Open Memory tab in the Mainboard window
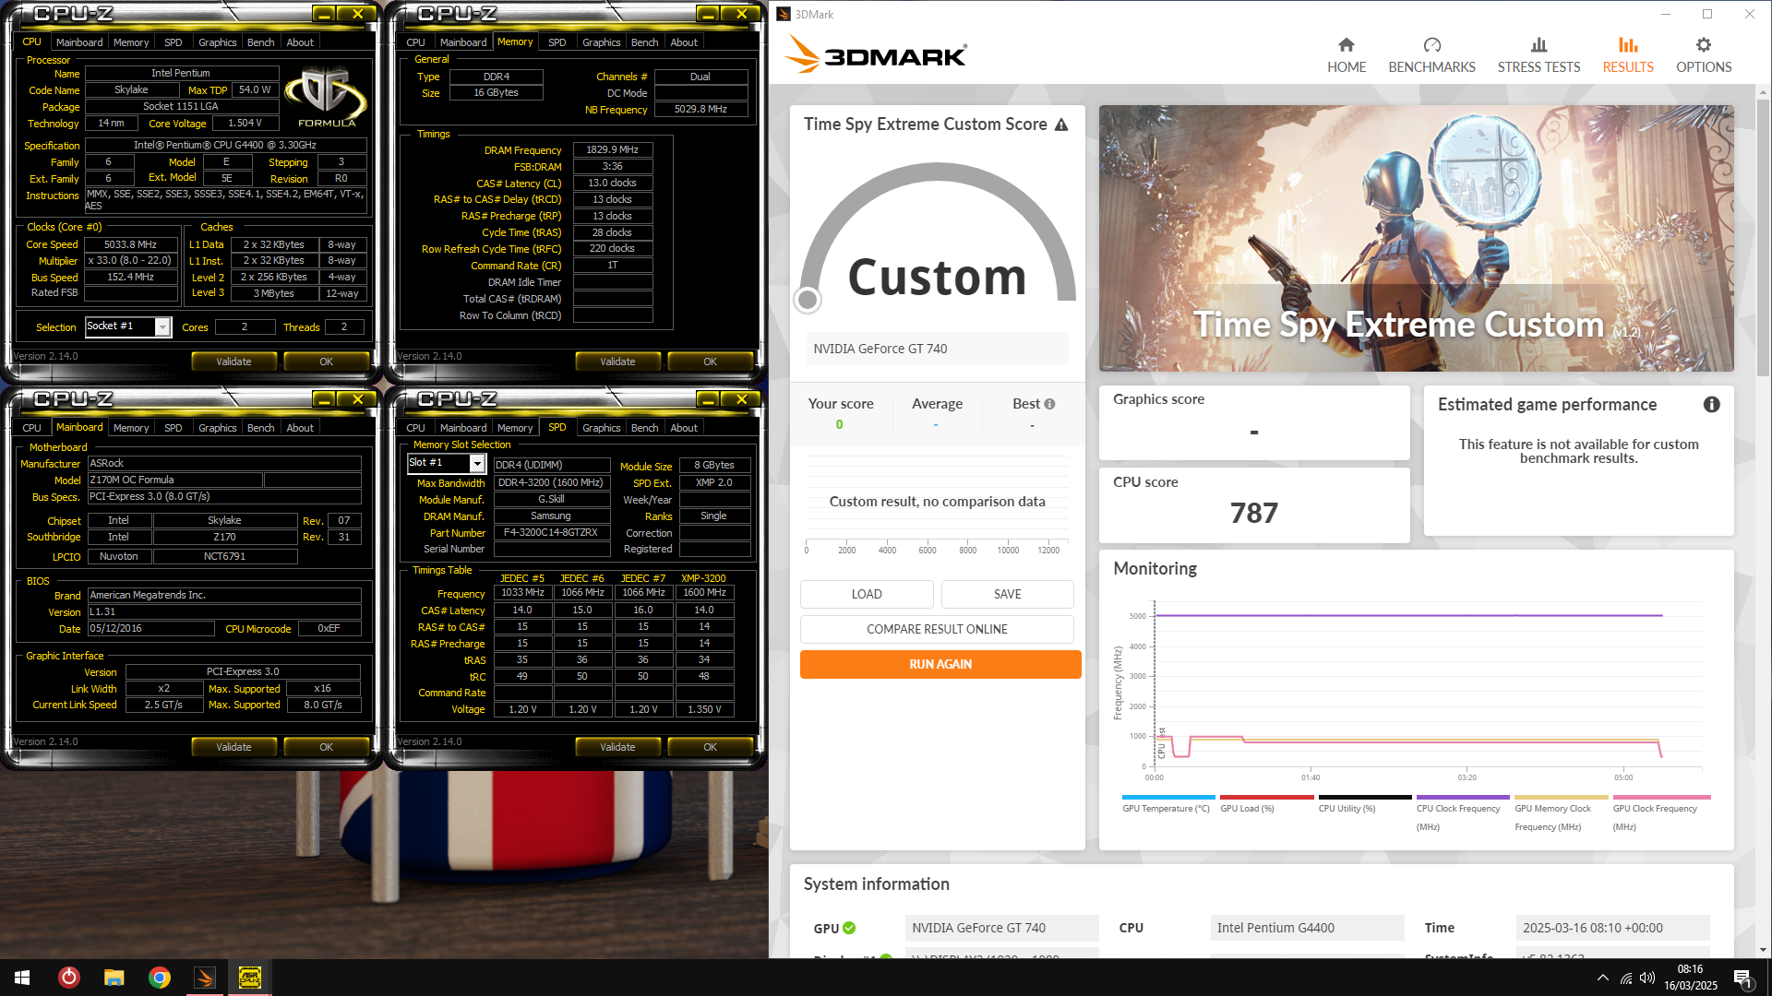This screenshot has height=996, width=1772. (131, 428)
